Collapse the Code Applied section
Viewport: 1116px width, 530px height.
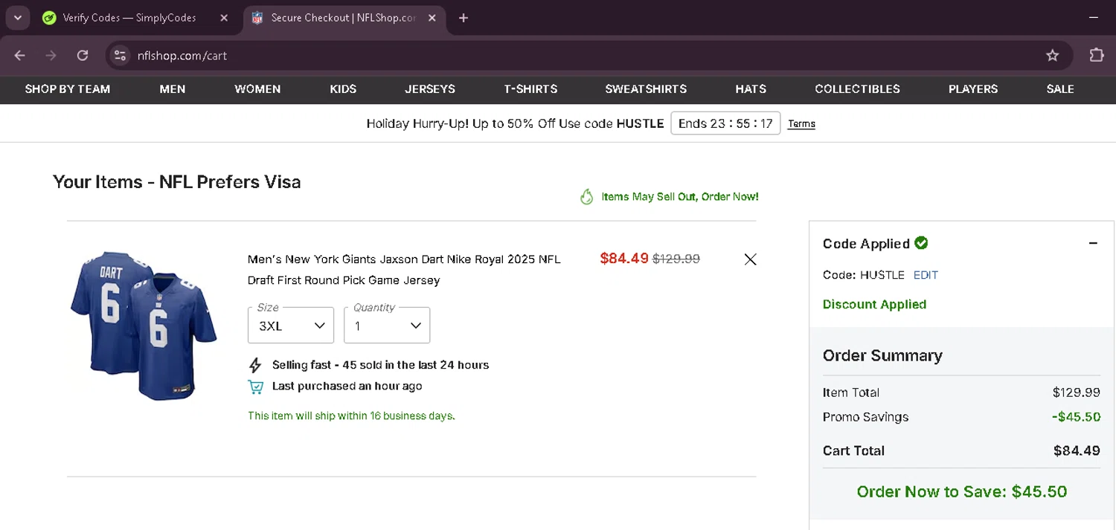(1093, 243)
